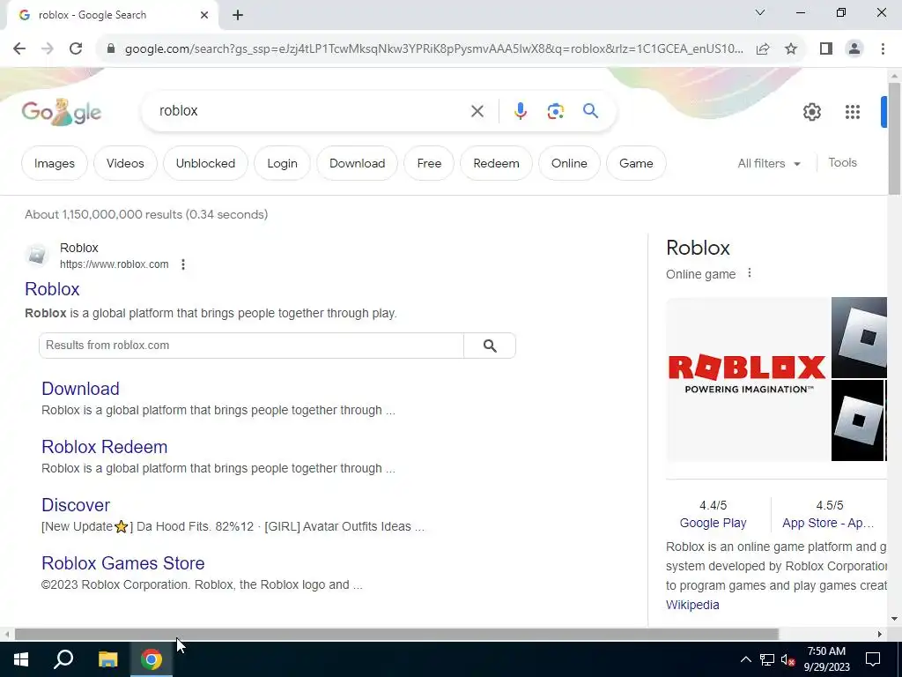Click the vertical scrollbar down arrow
Screen dimensions: 902x677
pos(894,619)
